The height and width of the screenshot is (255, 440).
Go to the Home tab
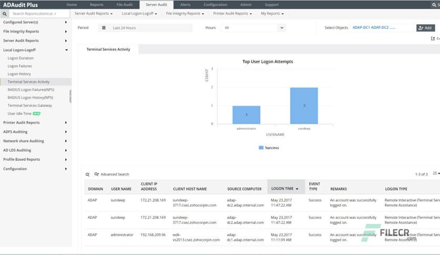click(x=72, y=5)
